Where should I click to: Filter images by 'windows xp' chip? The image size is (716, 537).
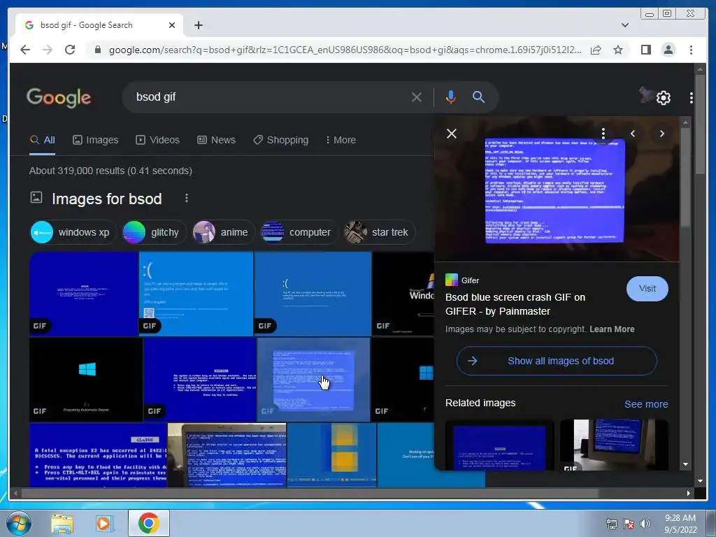(73, 232)
